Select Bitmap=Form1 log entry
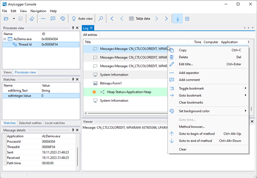 pyautogui.click(x=125, y=83)
